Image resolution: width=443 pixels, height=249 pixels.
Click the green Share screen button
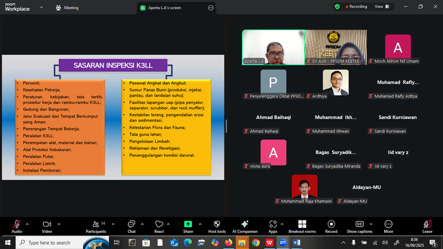[188, 225]
